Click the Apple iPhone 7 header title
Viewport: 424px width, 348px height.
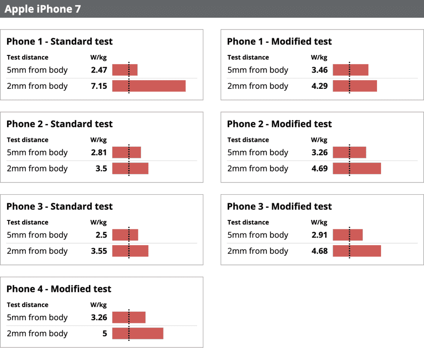pos(42,9)
